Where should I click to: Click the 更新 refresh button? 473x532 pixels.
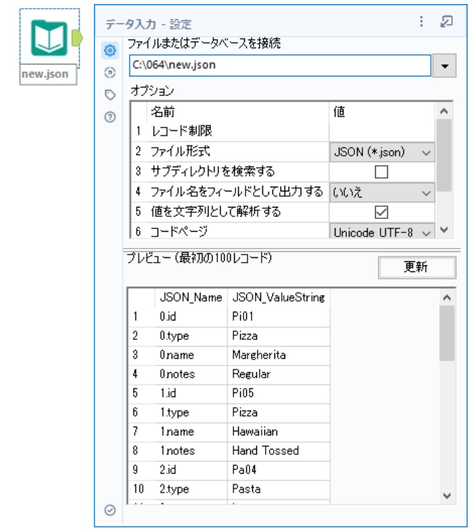[416, 267]
